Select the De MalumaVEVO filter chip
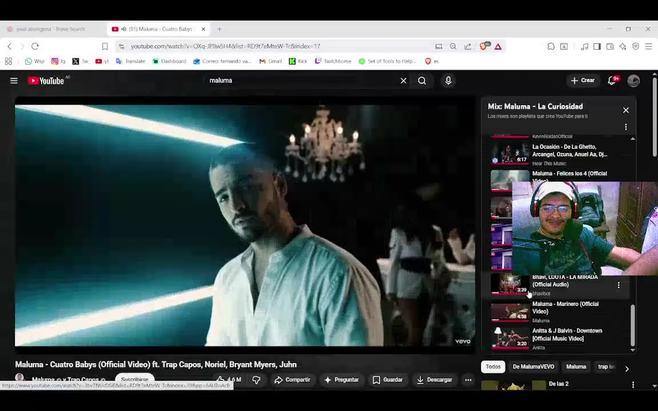The height and width of the screenshot is (411, 658). 533,366
